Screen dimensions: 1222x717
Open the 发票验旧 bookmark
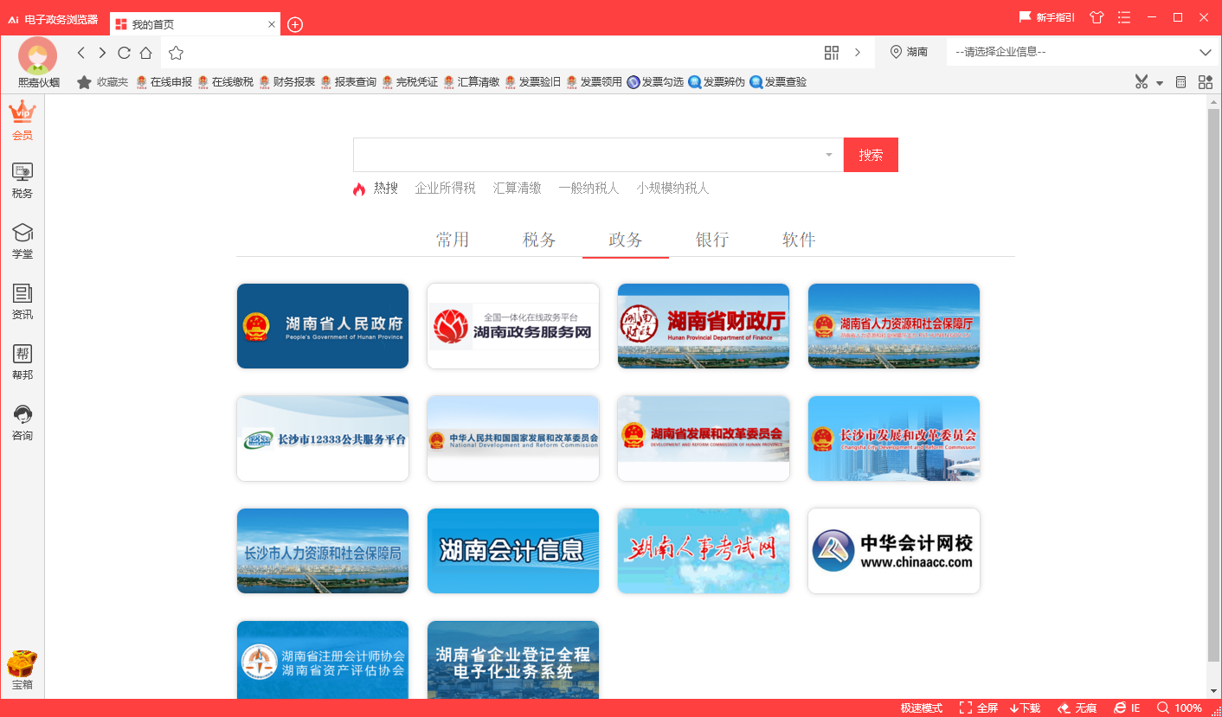click(532, 82)
